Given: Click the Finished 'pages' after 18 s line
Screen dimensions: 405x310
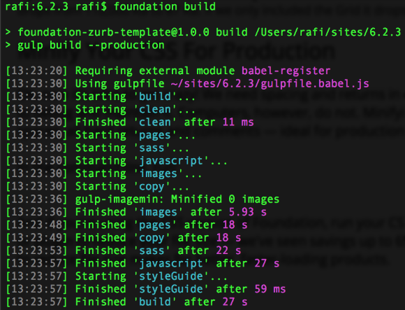Looking at the screenshot, I should pos(126,225).
